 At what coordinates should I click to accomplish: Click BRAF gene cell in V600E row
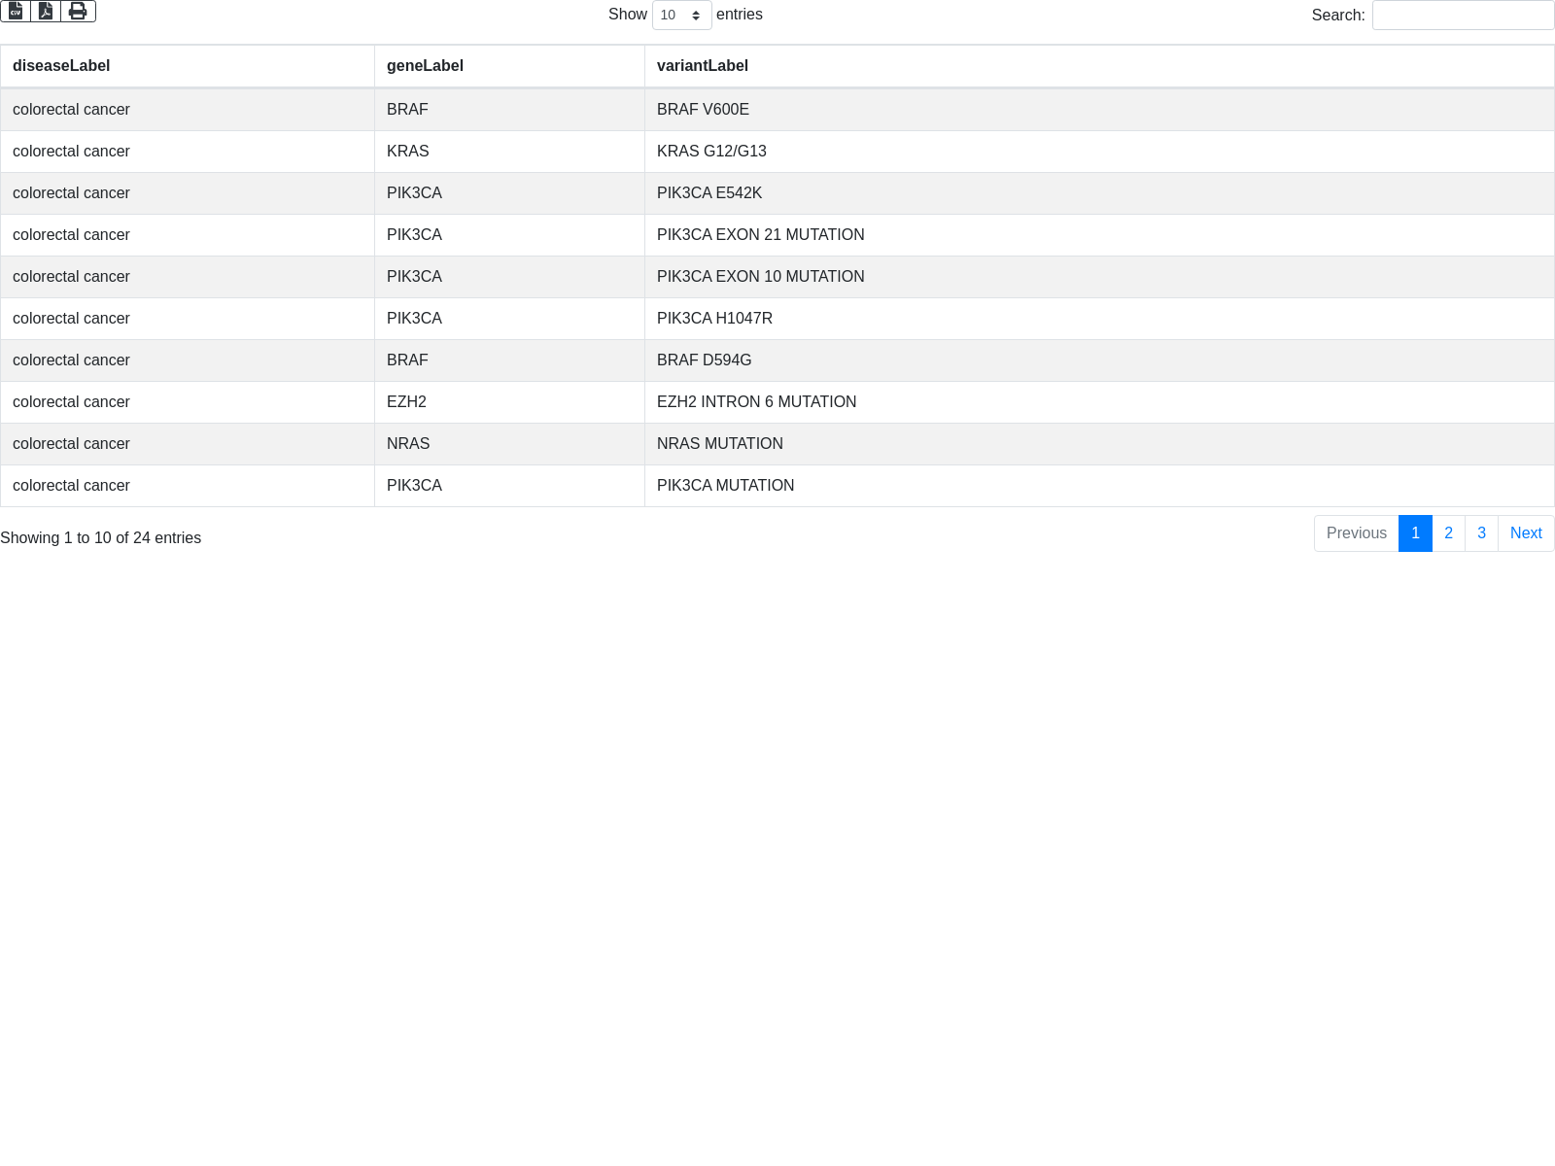click(509, 110)
